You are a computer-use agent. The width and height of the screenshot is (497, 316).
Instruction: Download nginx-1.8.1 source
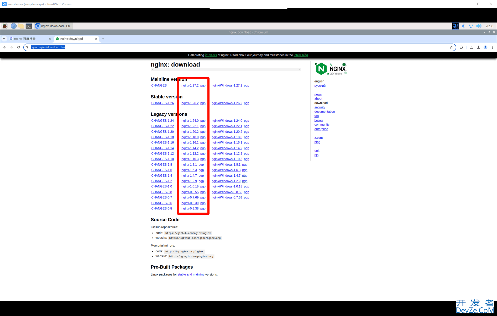[189, 165]
